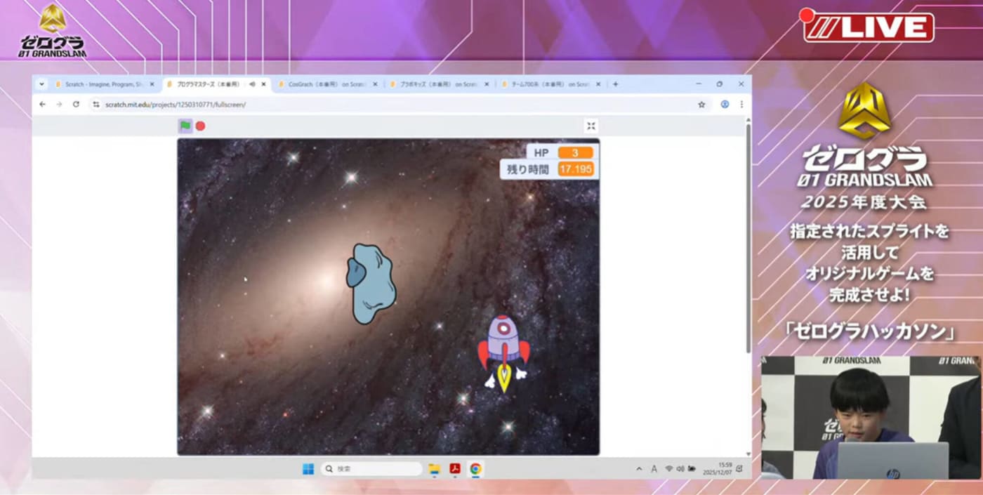Open the Chrome three-dot menu
Viewport: 983px width, 495px height.
tap(741, 104)
